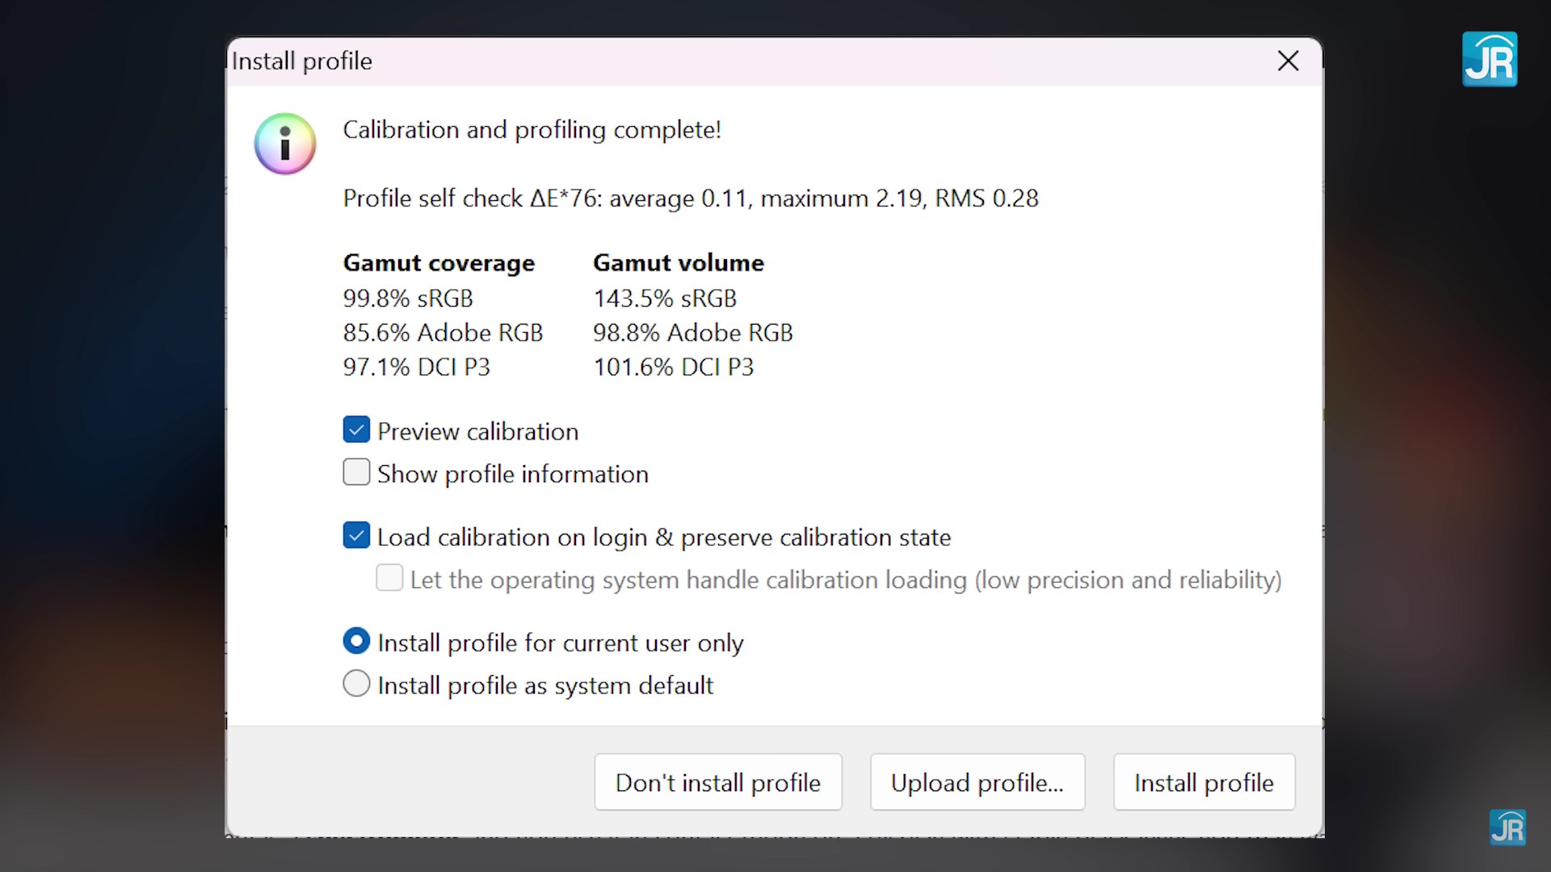Close the Install profile dialog
The image size is (1551, 872).
1288,61
